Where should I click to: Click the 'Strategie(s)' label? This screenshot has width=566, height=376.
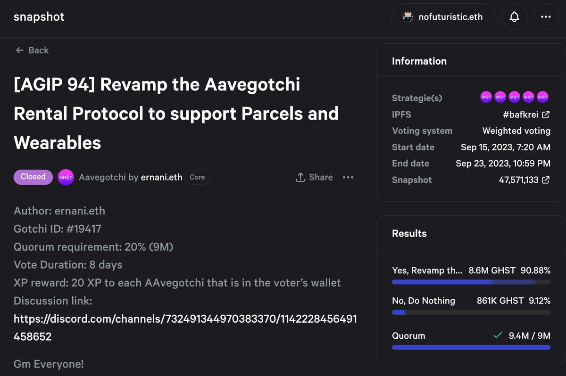pos(417,98)
